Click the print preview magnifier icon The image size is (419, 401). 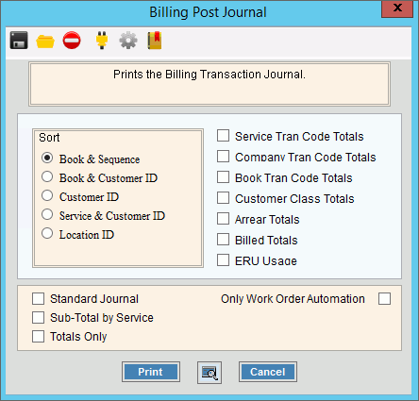point(209,373)
